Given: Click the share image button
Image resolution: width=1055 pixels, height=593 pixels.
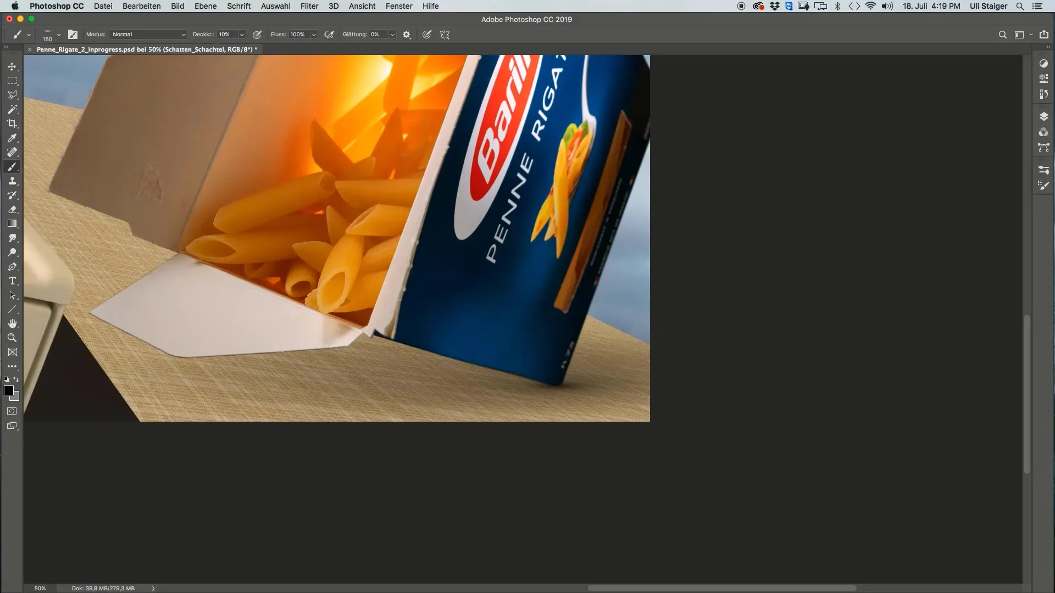Looking at the screenshot, I should (x=1044, y=34).
